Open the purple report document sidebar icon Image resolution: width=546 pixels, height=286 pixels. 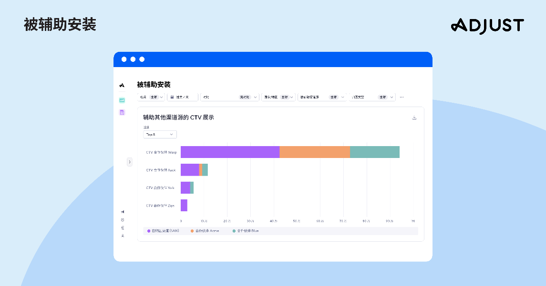(122, 112)
